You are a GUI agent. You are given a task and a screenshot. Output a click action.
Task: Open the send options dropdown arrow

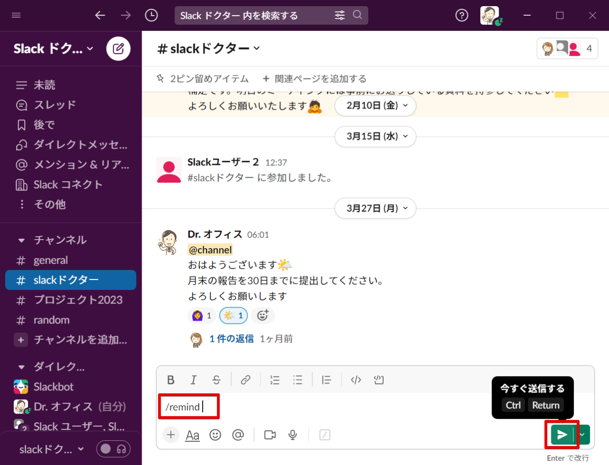(x=582, y=435)
